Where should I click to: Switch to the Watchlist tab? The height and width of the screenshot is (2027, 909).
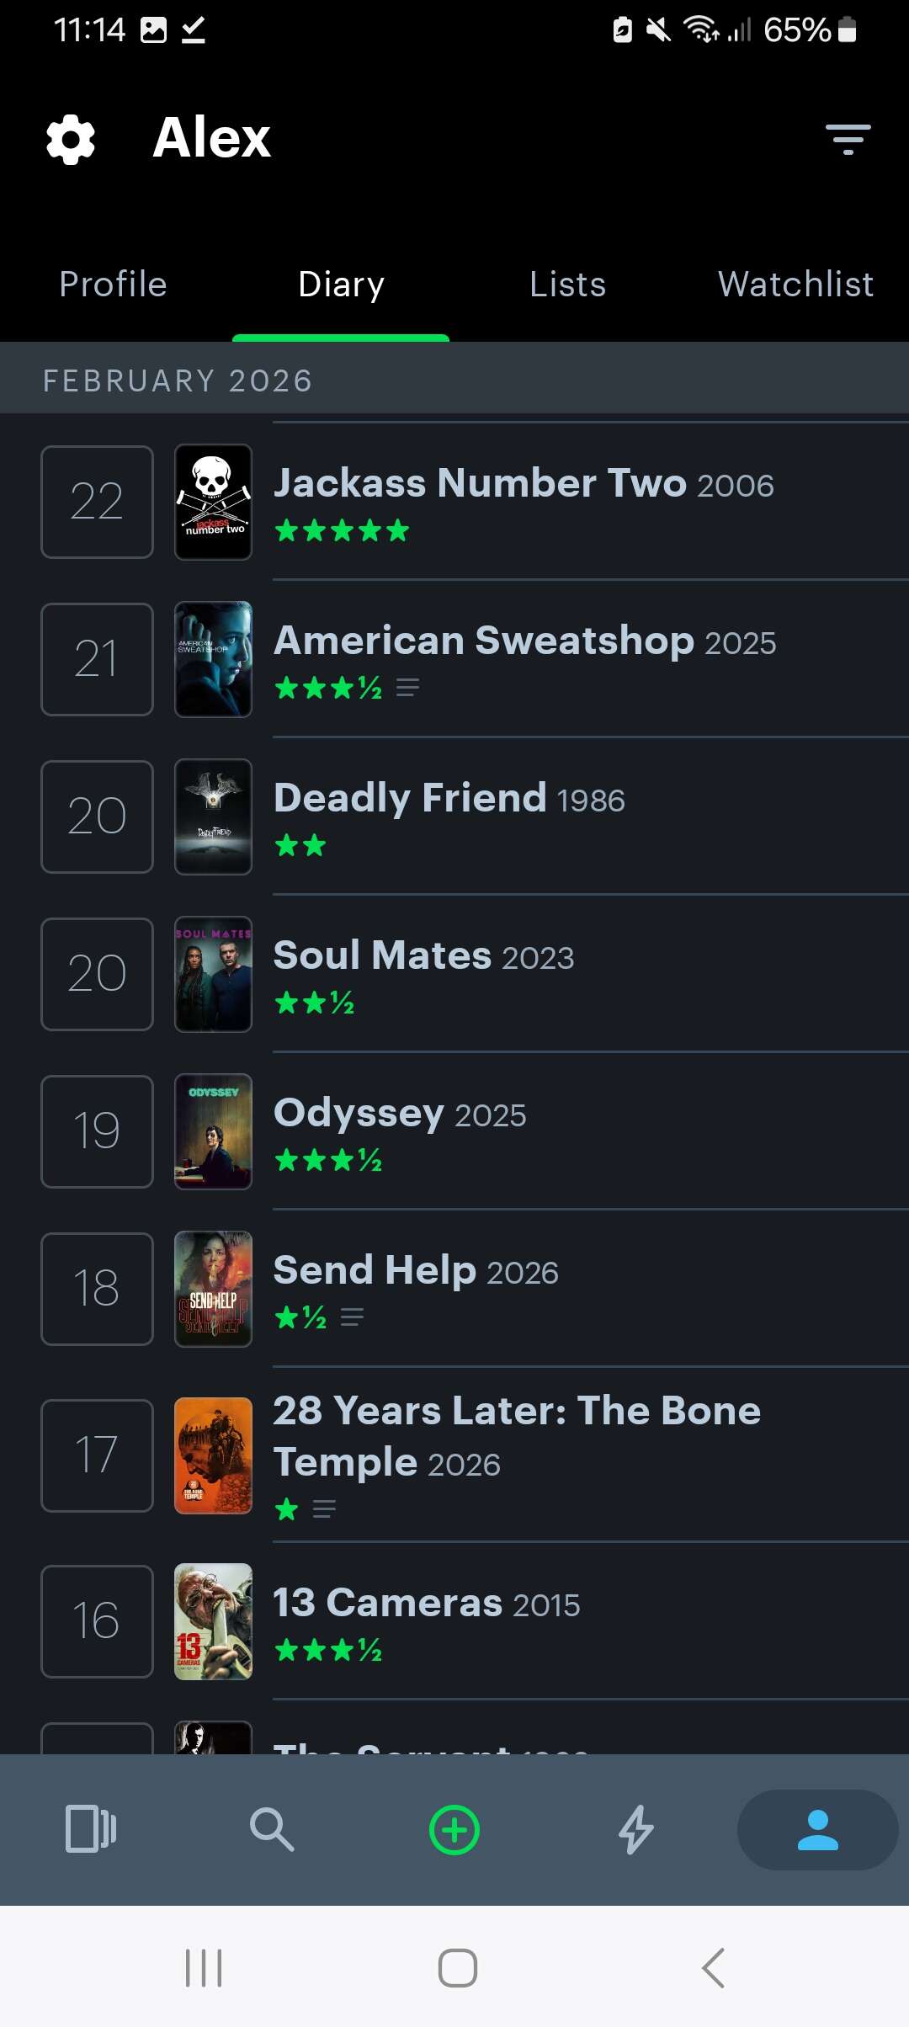pos(796,285)
